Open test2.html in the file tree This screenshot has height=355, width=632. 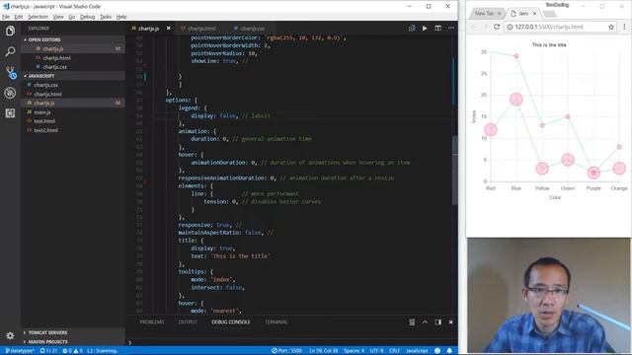click(x=45, y=130)
